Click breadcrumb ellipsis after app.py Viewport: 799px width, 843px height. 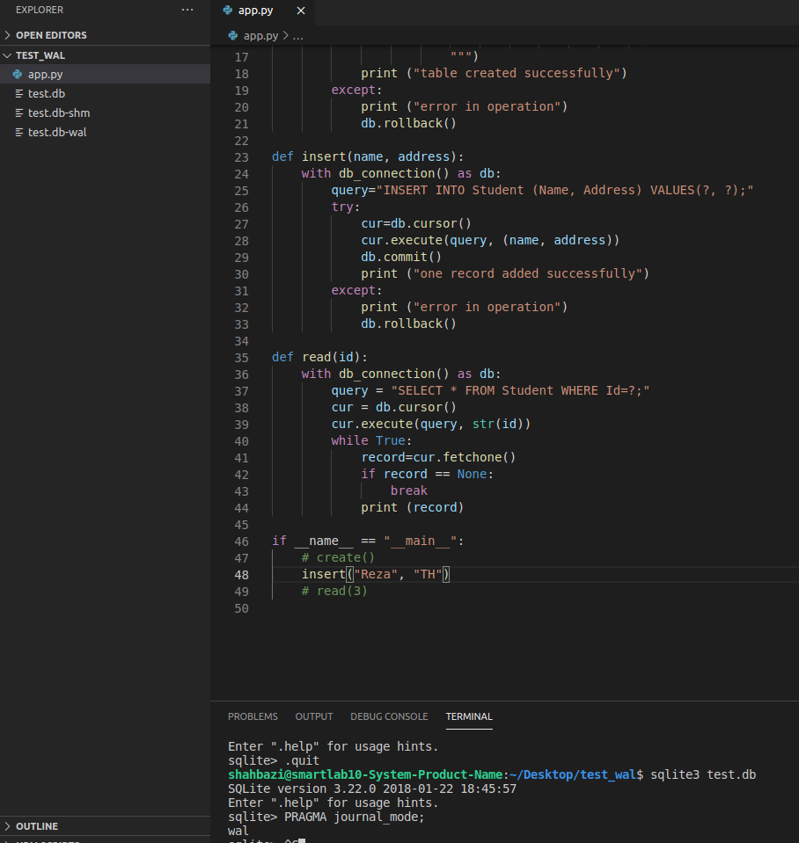(x=298, y=36)
